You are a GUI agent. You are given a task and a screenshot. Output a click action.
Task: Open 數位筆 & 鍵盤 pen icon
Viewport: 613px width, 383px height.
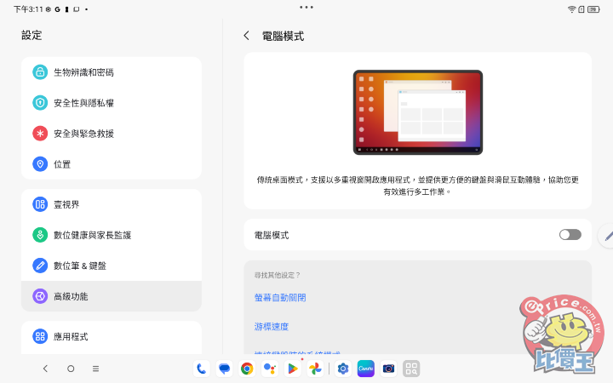coord(40,266)
